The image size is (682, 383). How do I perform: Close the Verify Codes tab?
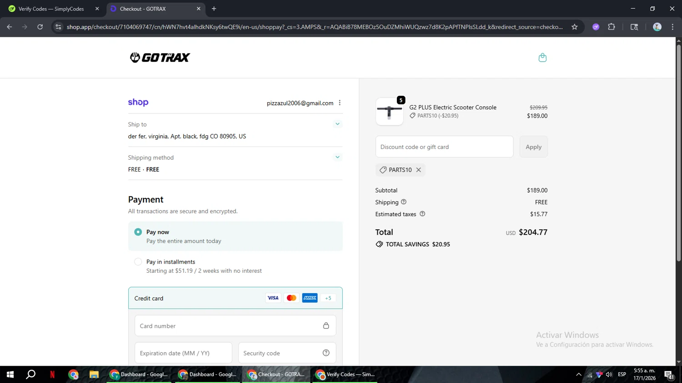97,9
